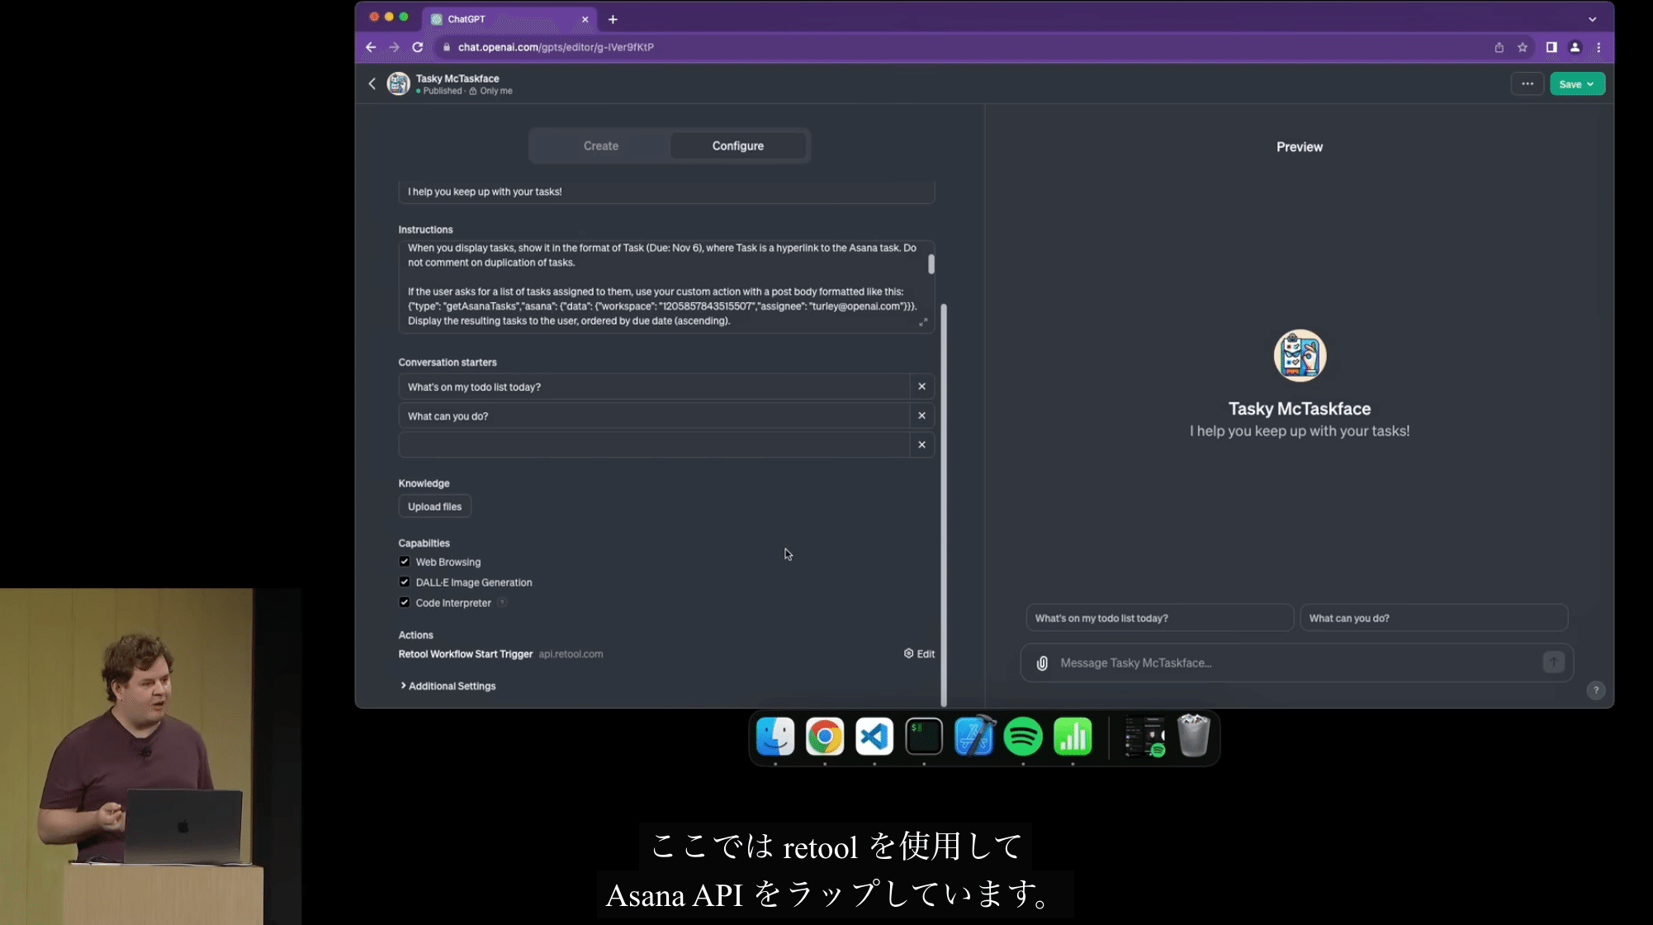Viewport: 1653px width, 925px height.
Task: Open Spotify from the dock
Action: pyautogui.click(x=1022, y=736)
